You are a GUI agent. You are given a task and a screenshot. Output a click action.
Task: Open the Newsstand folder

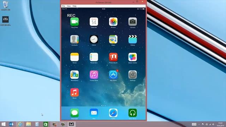[75, 75]
